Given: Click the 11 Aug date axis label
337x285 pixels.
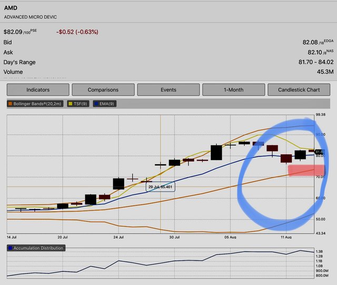Looking at the screenshot, I should point(286,237).
